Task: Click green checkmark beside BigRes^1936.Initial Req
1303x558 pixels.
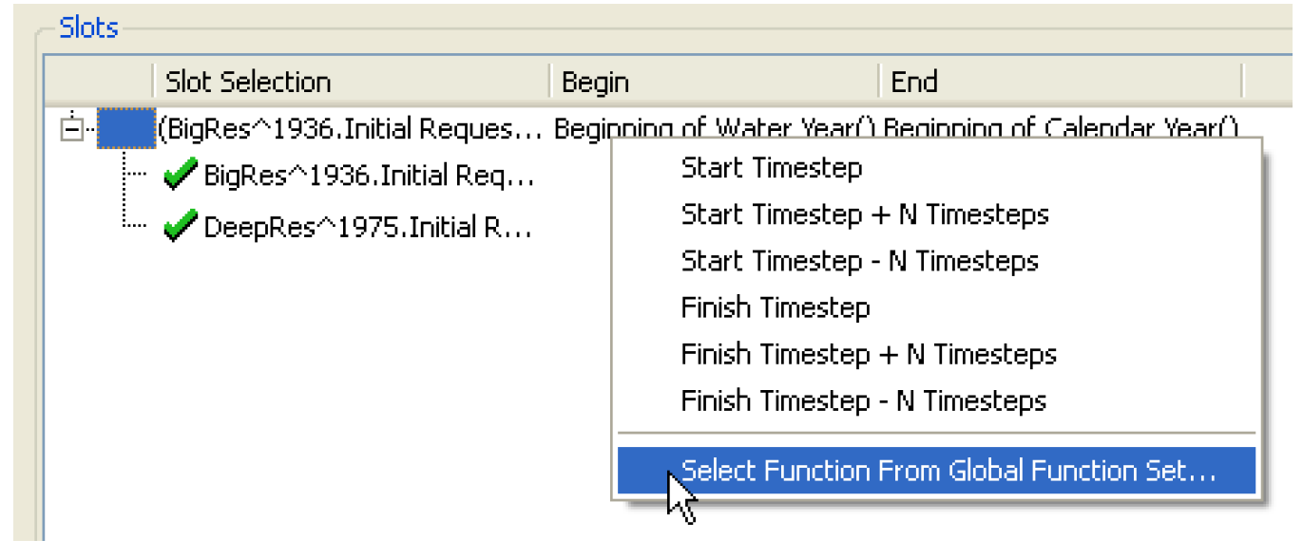Action: [x=178, y=176]
